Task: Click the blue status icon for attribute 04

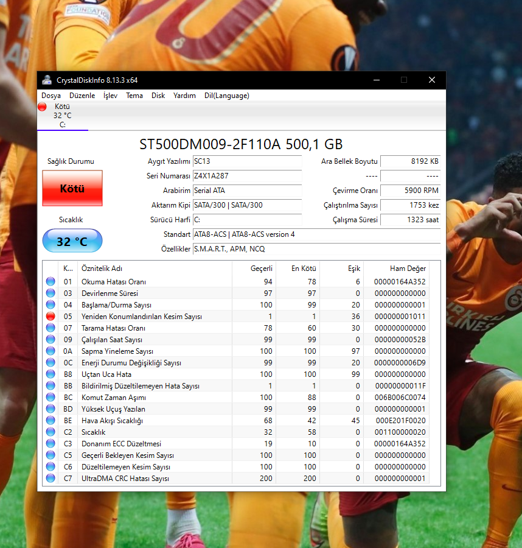Action: (50, 304)
